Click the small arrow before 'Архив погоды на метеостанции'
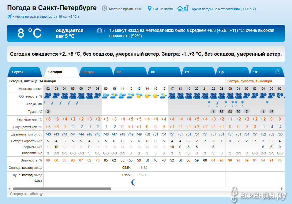Screen dimensions: 292x204 190,9
